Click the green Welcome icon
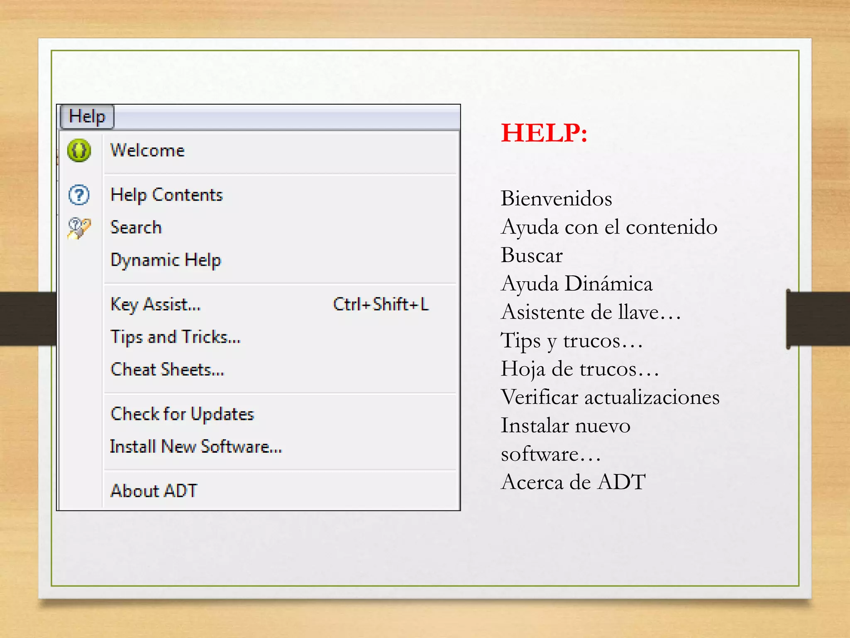This screenshot has width=850, height=638. tap(79, 150)
